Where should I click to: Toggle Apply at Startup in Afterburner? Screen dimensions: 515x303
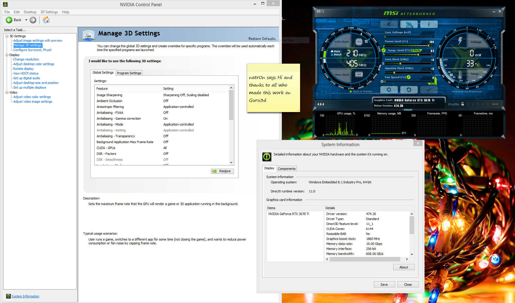point(361,92)
